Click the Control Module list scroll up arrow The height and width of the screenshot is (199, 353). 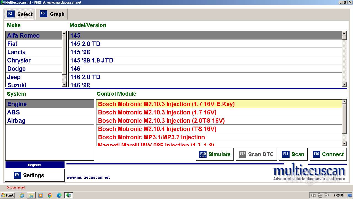tap(344, 102)
